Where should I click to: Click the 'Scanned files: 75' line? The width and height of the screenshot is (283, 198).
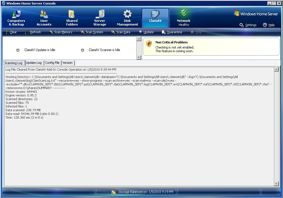[x=17, y=103]
